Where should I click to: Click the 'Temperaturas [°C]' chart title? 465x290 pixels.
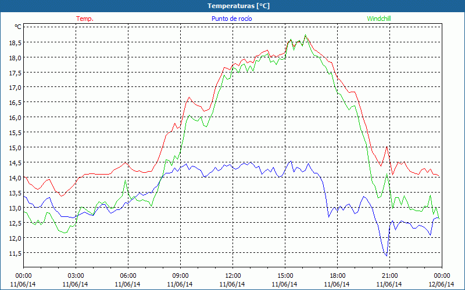pyautogui.click(x=238, y=6)
